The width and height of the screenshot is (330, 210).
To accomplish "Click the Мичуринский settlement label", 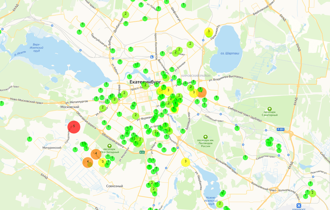I will [x=52, y=148].
